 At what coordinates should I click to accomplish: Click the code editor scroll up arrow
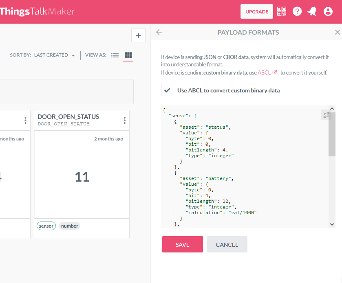click(332, 108)
